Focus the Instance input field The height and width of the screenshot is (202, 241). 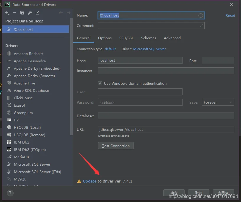[166, 71]
